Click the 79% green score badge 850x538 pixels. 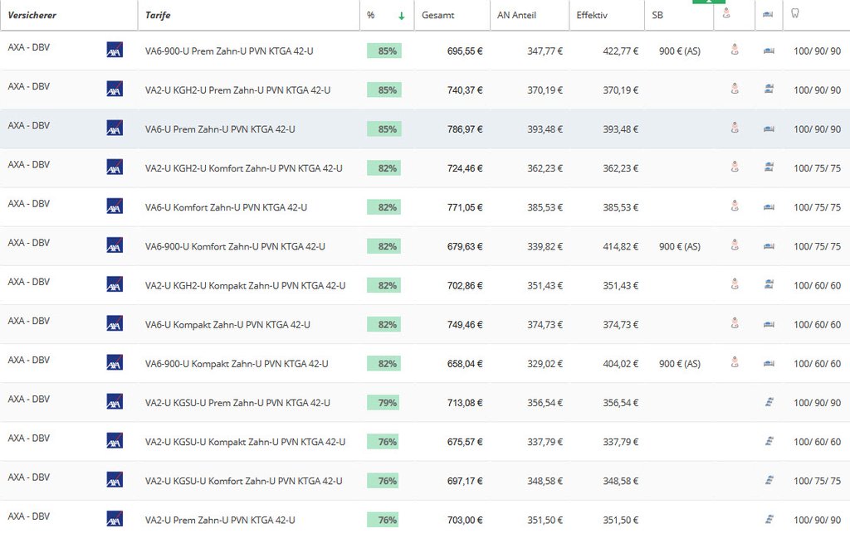(384, 403)
